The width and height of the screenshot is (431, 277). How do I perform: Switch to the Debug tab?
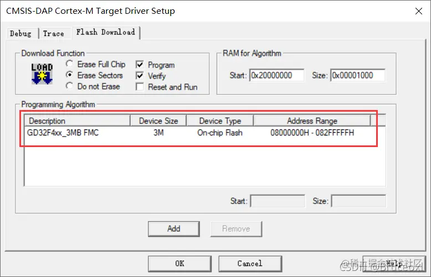pos(20,34)
